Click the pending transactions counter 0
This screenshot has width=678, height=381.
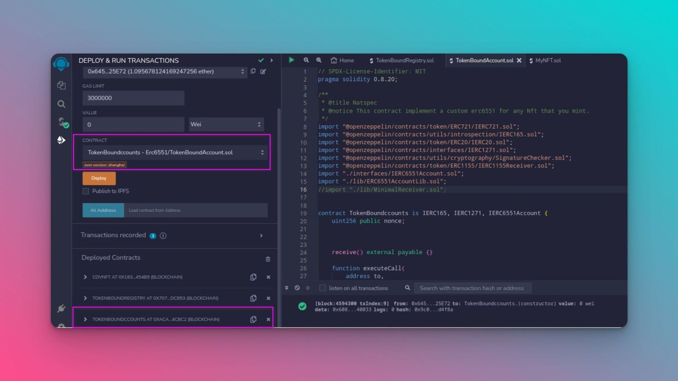click(308, 288)
